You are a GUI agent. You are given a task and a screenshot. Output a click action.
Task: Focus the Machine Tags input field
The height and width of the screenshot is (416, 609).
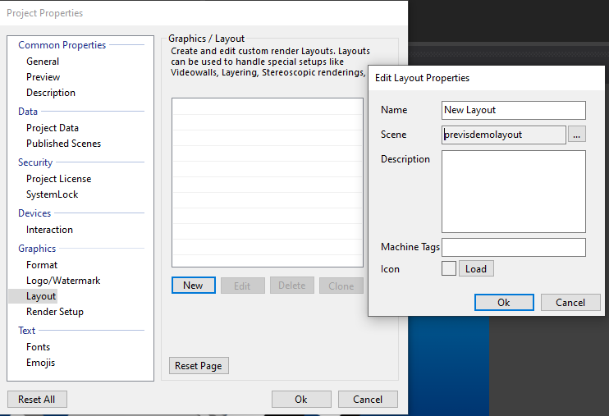tap(514, 247)
